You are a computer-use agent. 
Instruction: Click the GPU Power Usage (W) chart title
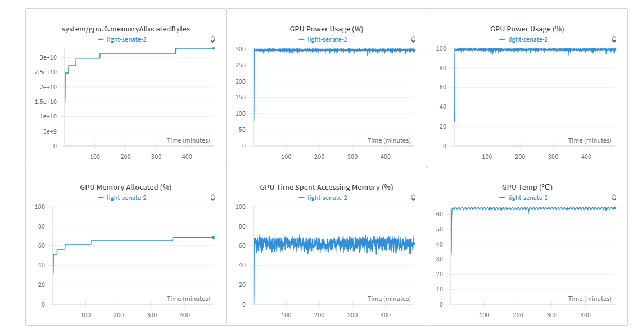click(327, 29)
